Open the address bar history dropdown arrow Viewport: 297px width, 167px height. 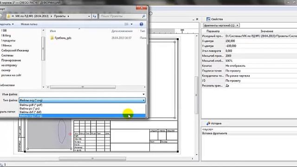pos(89,16)
